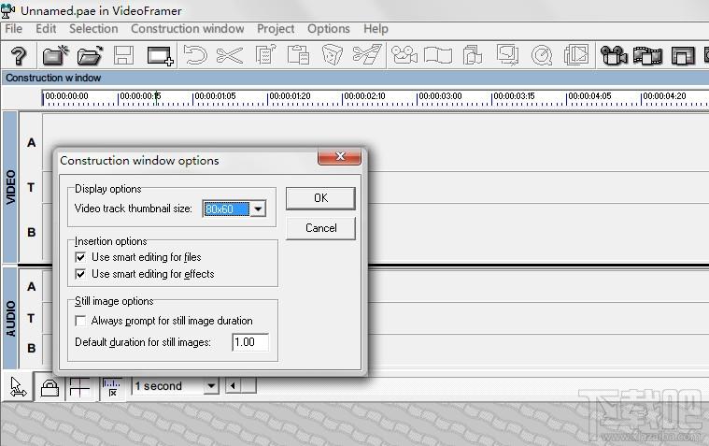709x446 pixels.
Task: Select the arrow move tool at bottom left
Action: [18, 387]
